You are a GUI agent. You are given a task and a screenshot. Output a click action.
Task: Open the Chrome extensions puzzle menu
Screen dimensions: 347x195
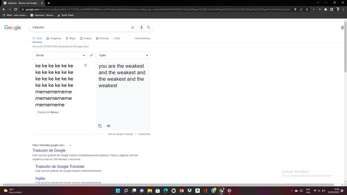click(x=325, y=10)
